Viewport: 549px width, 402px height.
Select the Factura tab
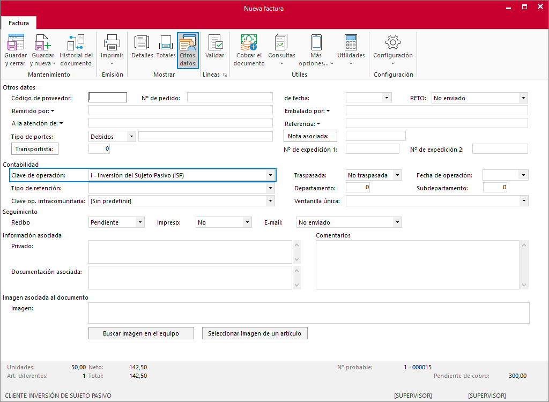click(x=19, y=23)
